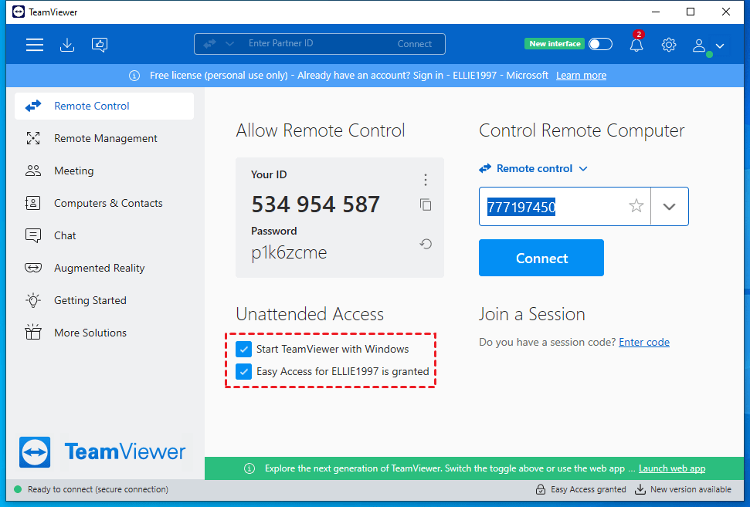750x507 pixels.
Task: Open the Meeting section in the sidebar
Action: pyautogui.click(x=73, y=171)
